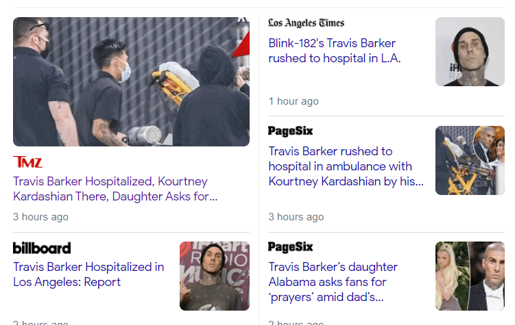The image size is (515, 325).
Task: Open 'Blink-182's Travis Barker rushed to hospital' link
Action: [334, 51]
